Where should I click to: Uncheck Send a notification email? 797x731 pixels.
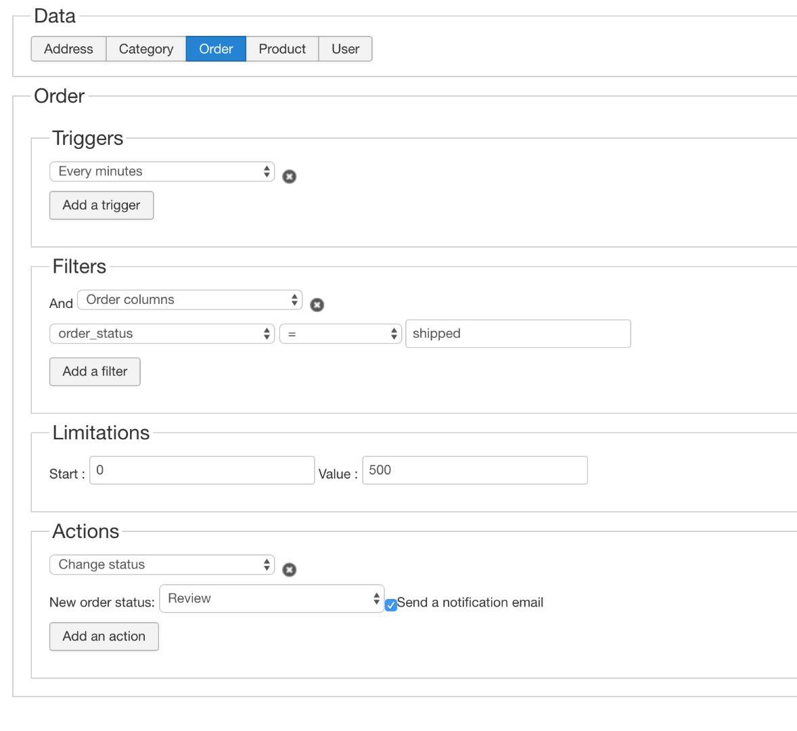tap(391, 605)
